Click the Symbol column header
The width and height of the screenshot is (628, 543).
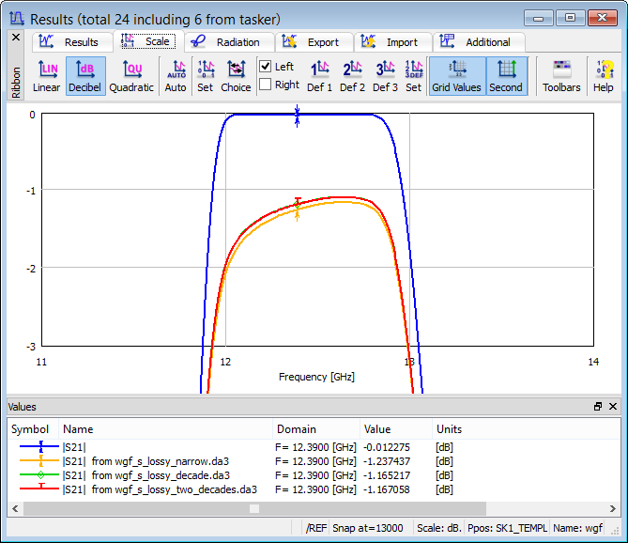(x=33, y=429)
